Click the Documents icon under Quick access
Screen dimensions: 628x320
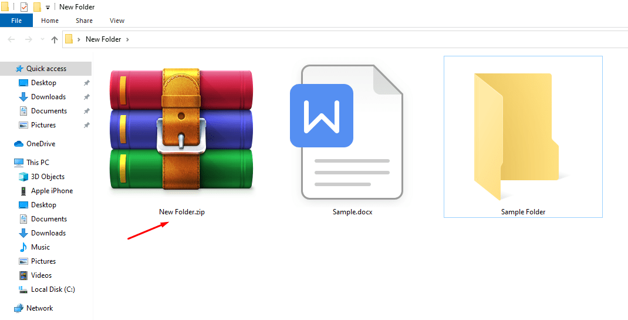[x=23, y=111]
